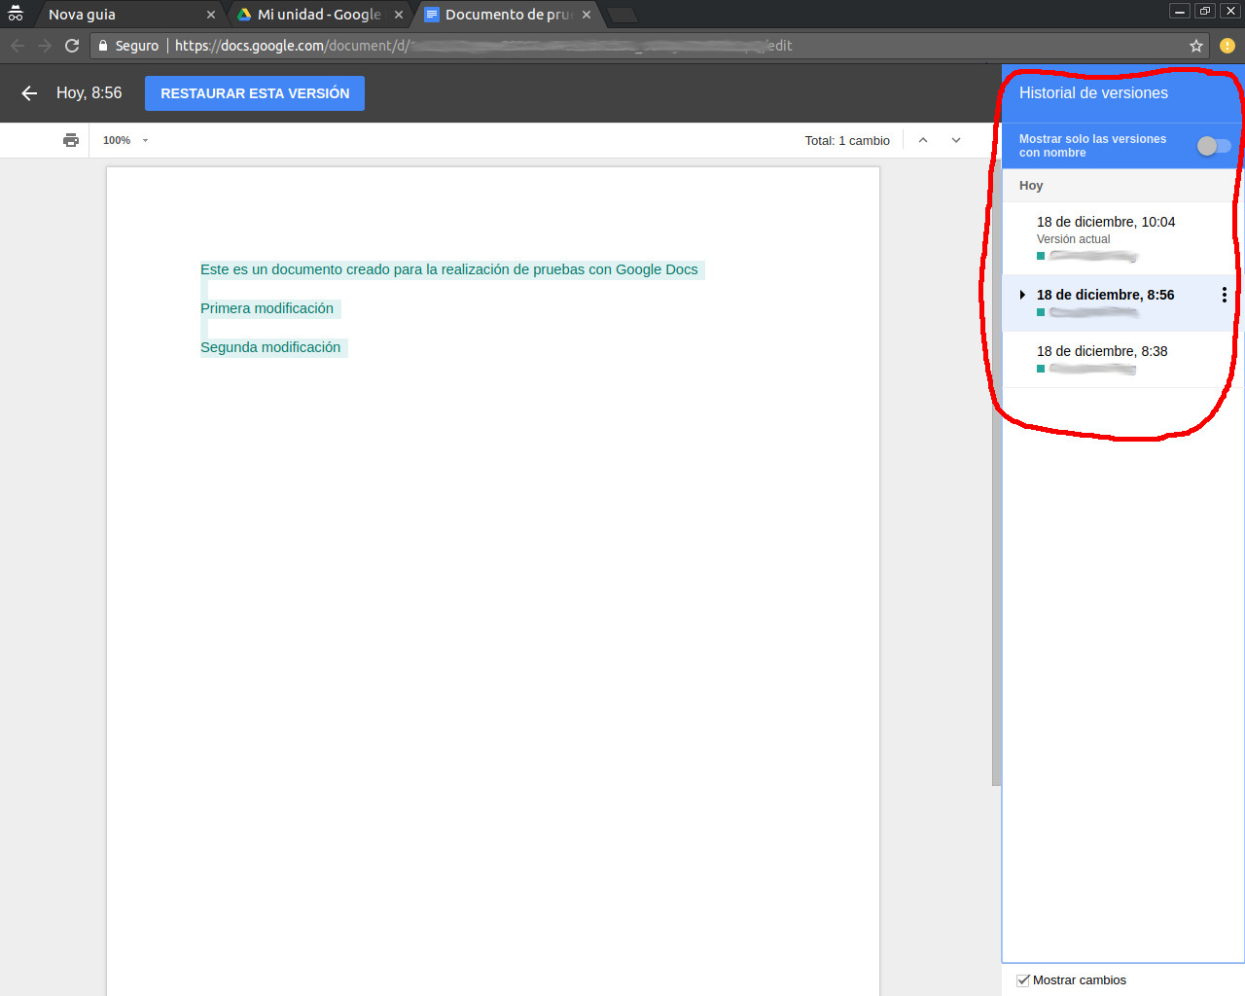Image resolution: width=1245 pixels, height=996 pixels.
Task: Bookmark page with the star icon
Action: (1196, 46)
